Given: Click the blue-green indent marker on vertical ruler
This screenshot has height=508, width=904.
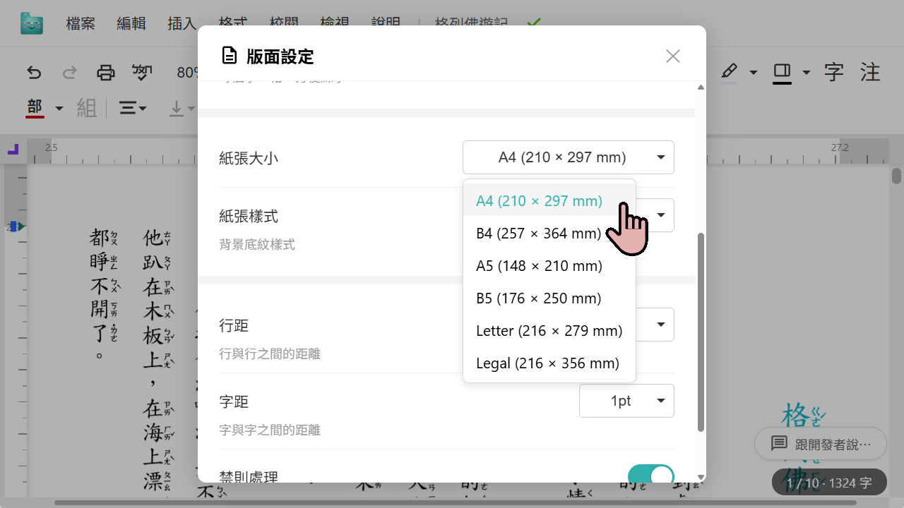Looking at the screenshot, I should pos(17,226).
